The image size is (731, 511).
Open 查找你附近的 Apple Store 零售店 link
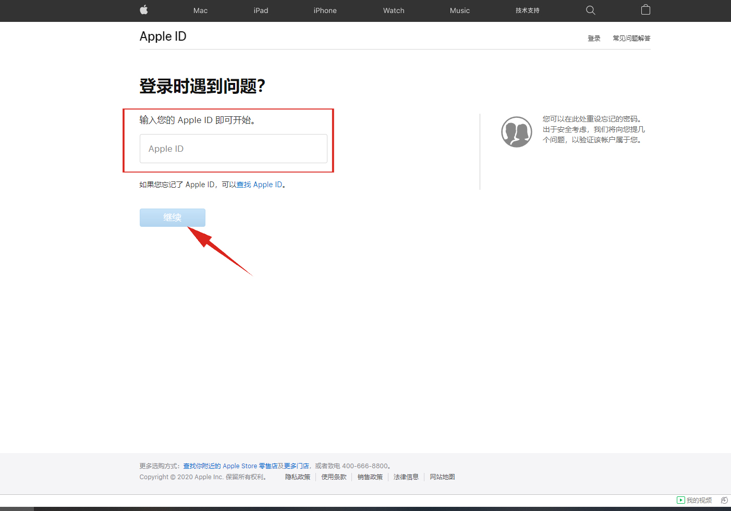230,466
